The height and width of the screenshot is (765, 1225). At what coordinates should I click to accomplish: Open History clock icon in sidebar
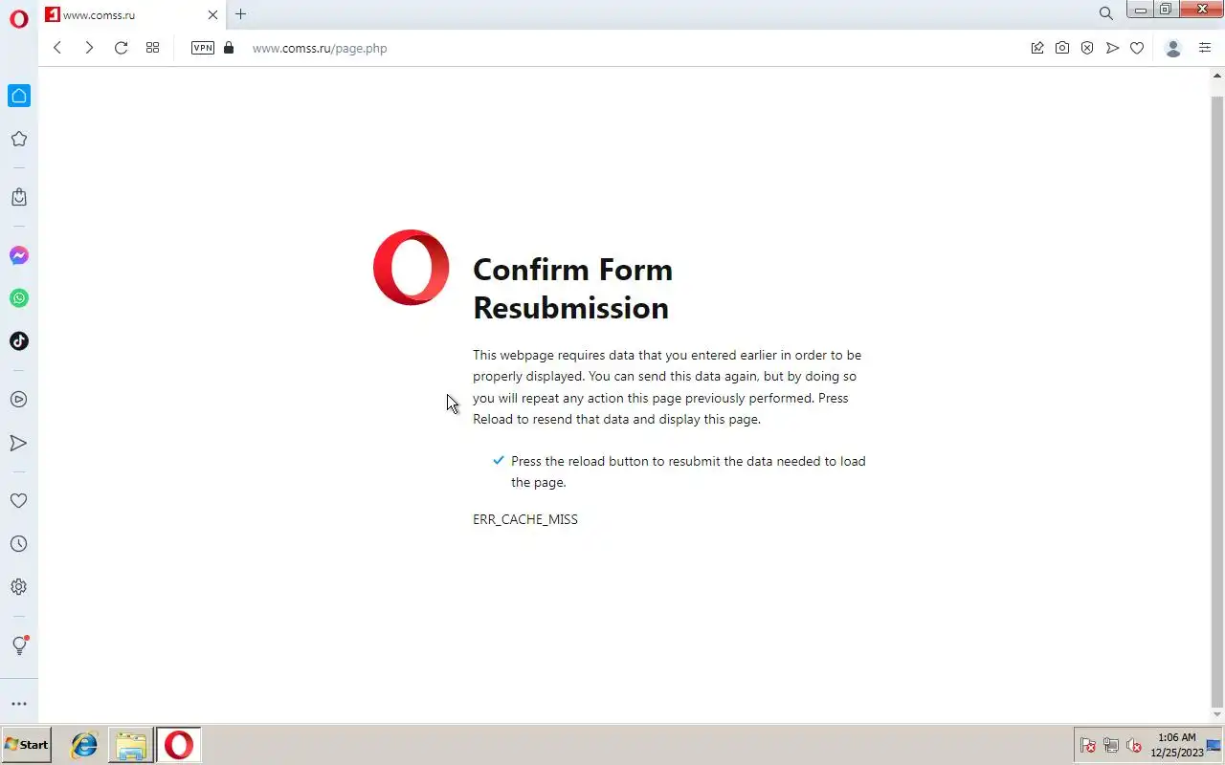(x=18, y=544)
